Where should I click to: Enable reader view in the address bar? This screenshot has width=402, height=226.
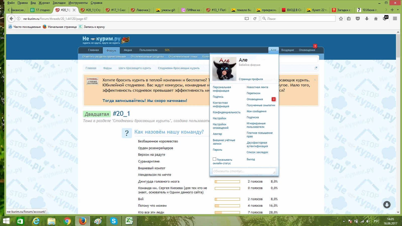[x=247, y=19]
